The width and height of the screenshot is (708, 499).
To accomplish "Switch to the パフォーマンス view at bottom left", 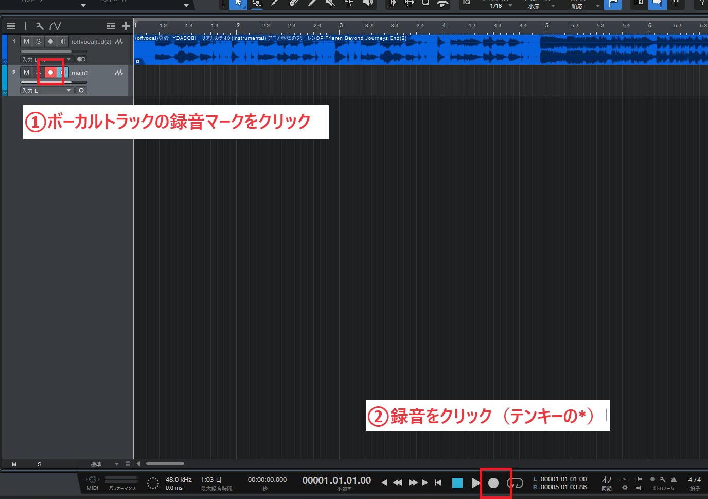I will tap(122, 487).
